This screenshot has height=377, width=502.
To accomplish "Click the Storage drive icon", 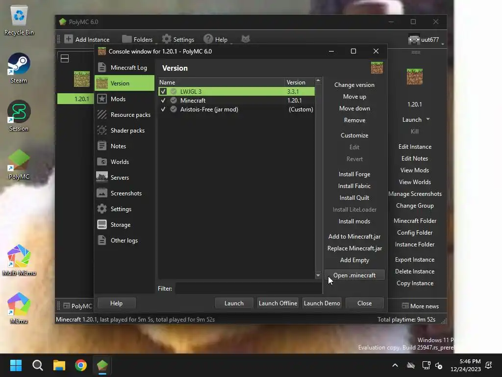I will pos(102,224).
